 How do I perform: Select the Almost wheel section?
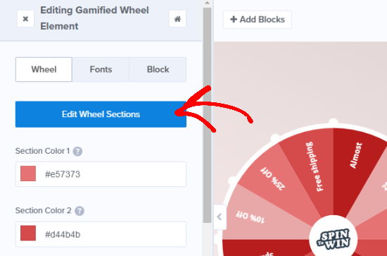click(355, 155)
